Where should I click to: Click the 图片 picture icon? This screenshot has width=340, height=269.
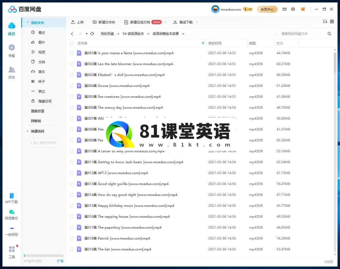(x=33, y=42)
